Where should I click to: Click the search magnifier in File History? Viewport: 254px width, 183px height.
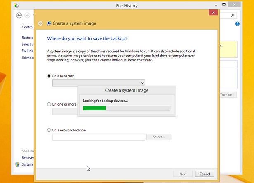[x=233, y=15]
